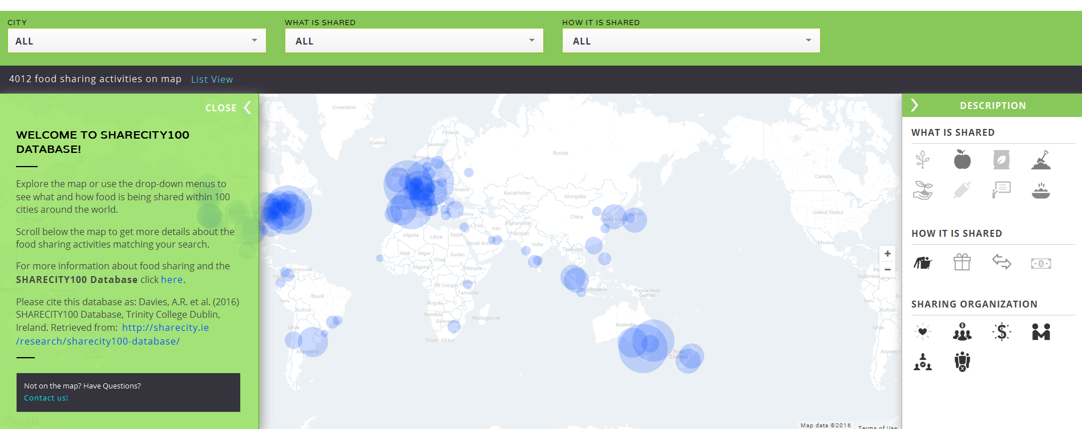This screenshot has width=1082, height=429.
Task: Select the group with X mark icon
Action: 962,362
